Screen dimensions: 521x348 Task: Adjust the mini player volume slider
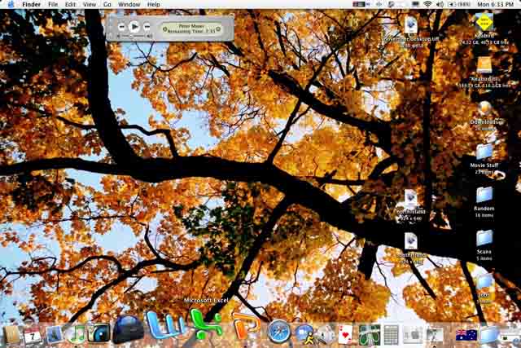pos(134,36)
